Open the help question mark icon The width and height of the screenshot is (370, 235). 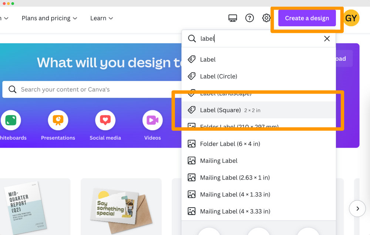(249, 18)
